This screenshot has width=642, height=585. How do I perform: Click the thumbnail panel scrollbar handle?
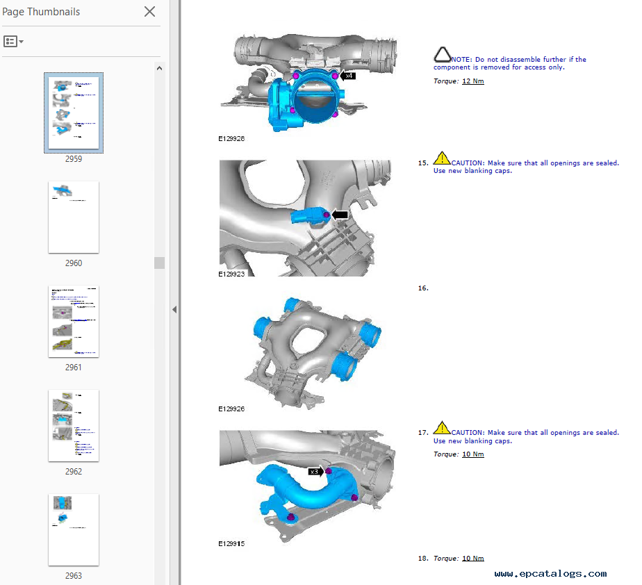160,263
